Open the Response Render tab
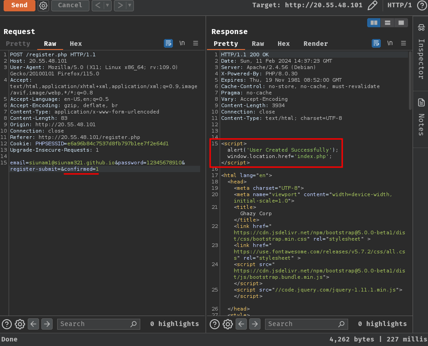The image size is (428, 346). click(x=316, y=44)
